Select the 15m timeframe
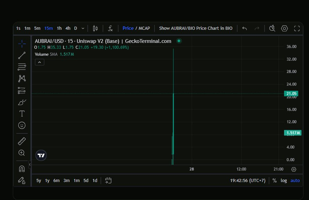 [x=48, y=28]
